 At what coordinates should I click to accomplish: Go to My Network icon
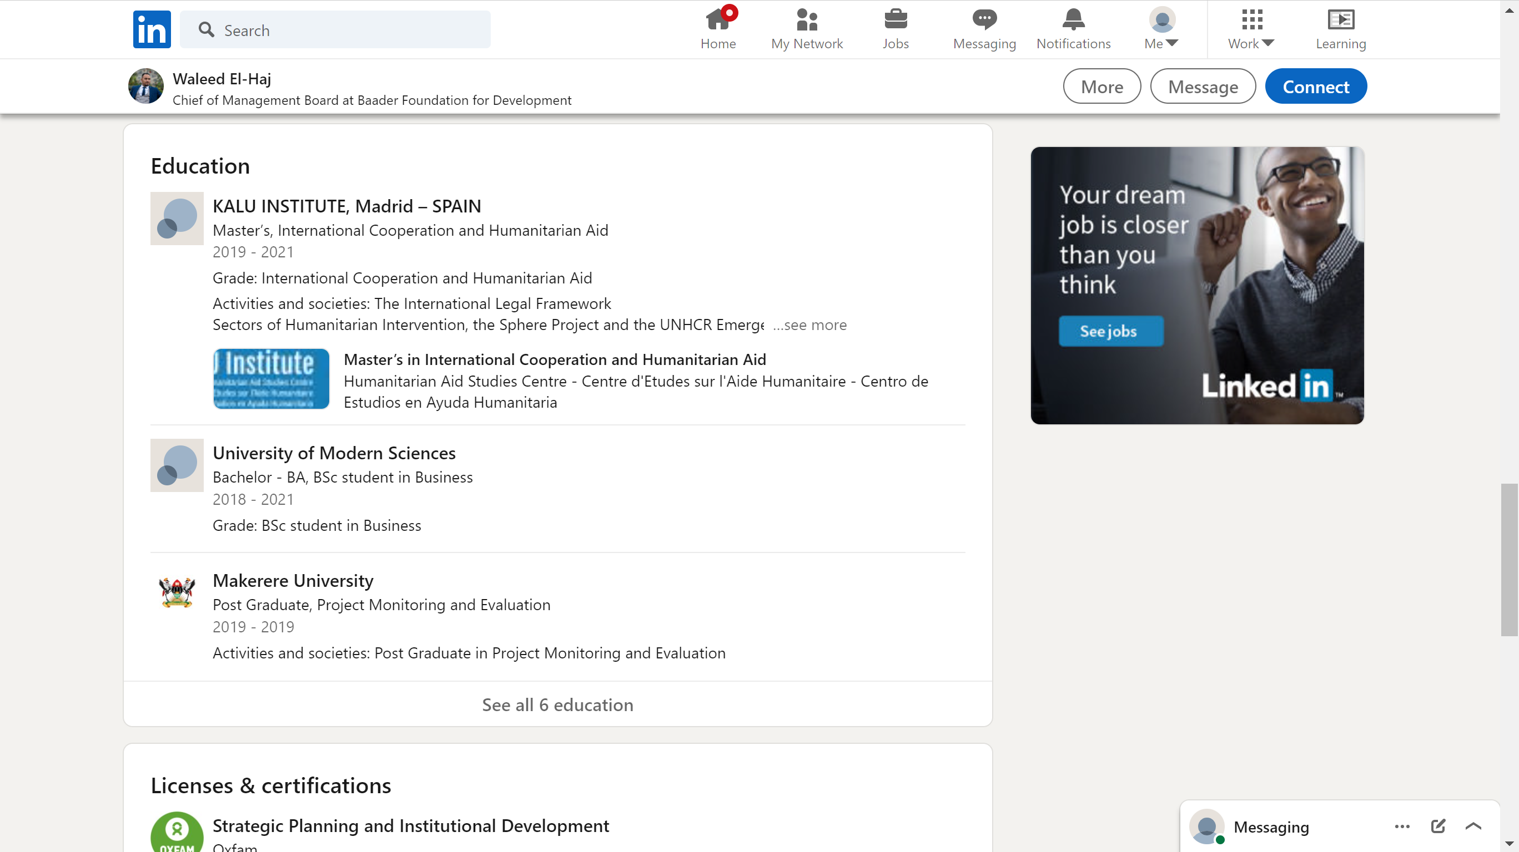tap(806, 19)
